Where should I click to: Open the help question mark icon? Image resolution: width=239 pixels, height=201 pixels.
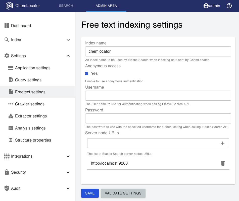(229, 5)
